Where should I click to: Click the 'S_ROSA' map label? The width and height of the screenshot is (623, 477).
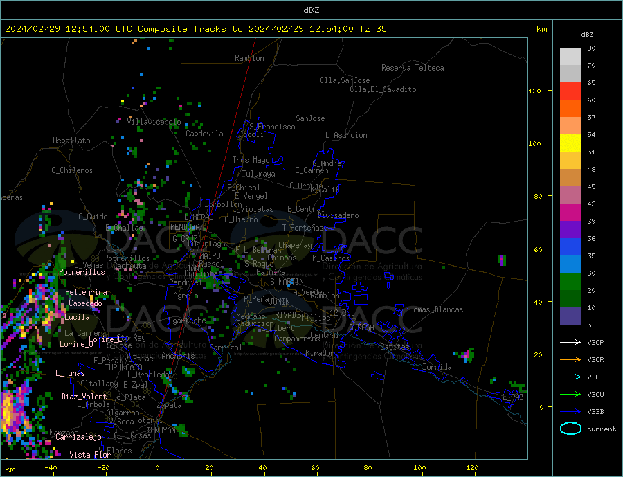361,327
